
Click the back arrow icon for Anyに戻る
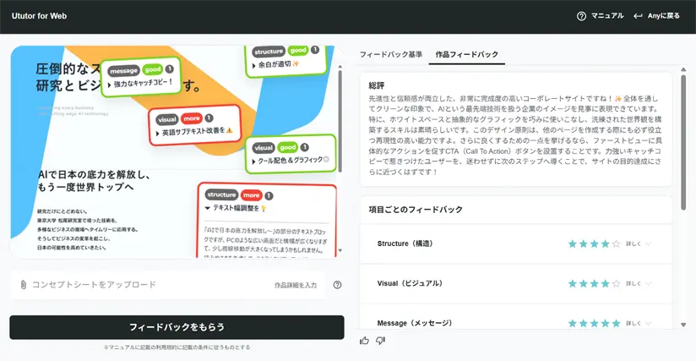pos(639,16)
